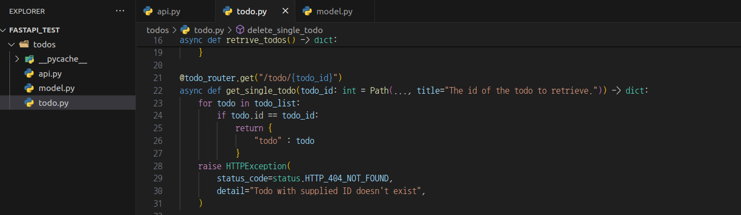Click the EXPLORER panel title
The image size is (741, 215).
pos(27,11)
